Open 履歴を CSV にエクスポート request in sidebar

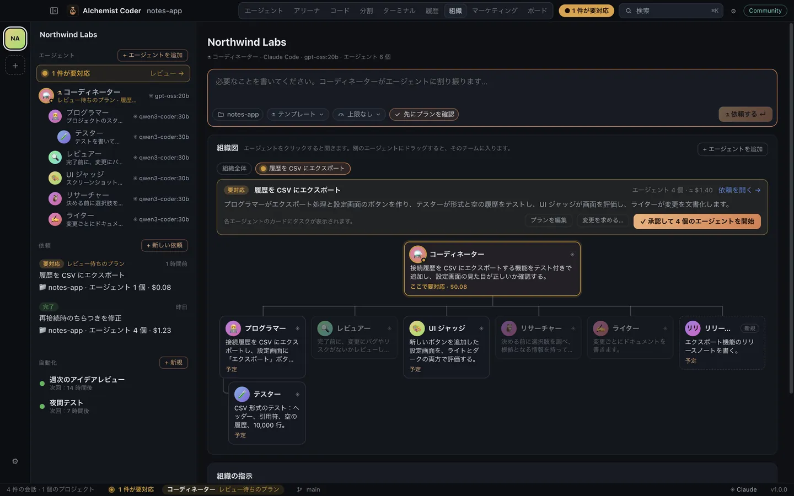point(113,276)
